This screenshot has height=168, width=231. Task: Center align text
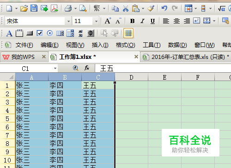click(176, 21)
